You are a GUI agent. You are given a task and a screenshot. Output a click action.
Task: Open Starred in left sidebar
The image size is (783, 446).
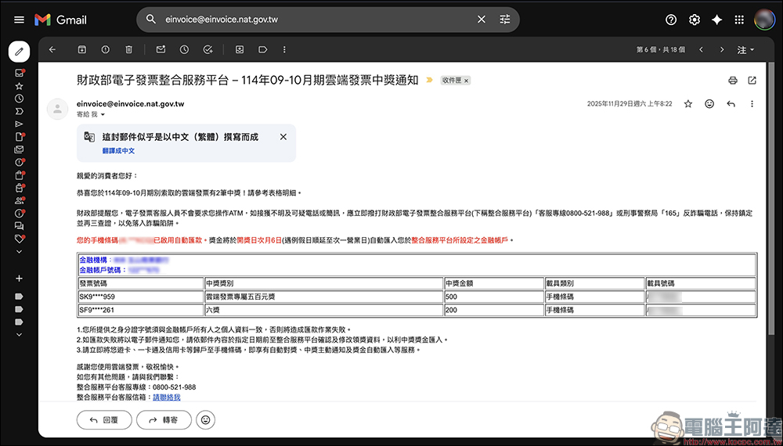tap(19, 86)
